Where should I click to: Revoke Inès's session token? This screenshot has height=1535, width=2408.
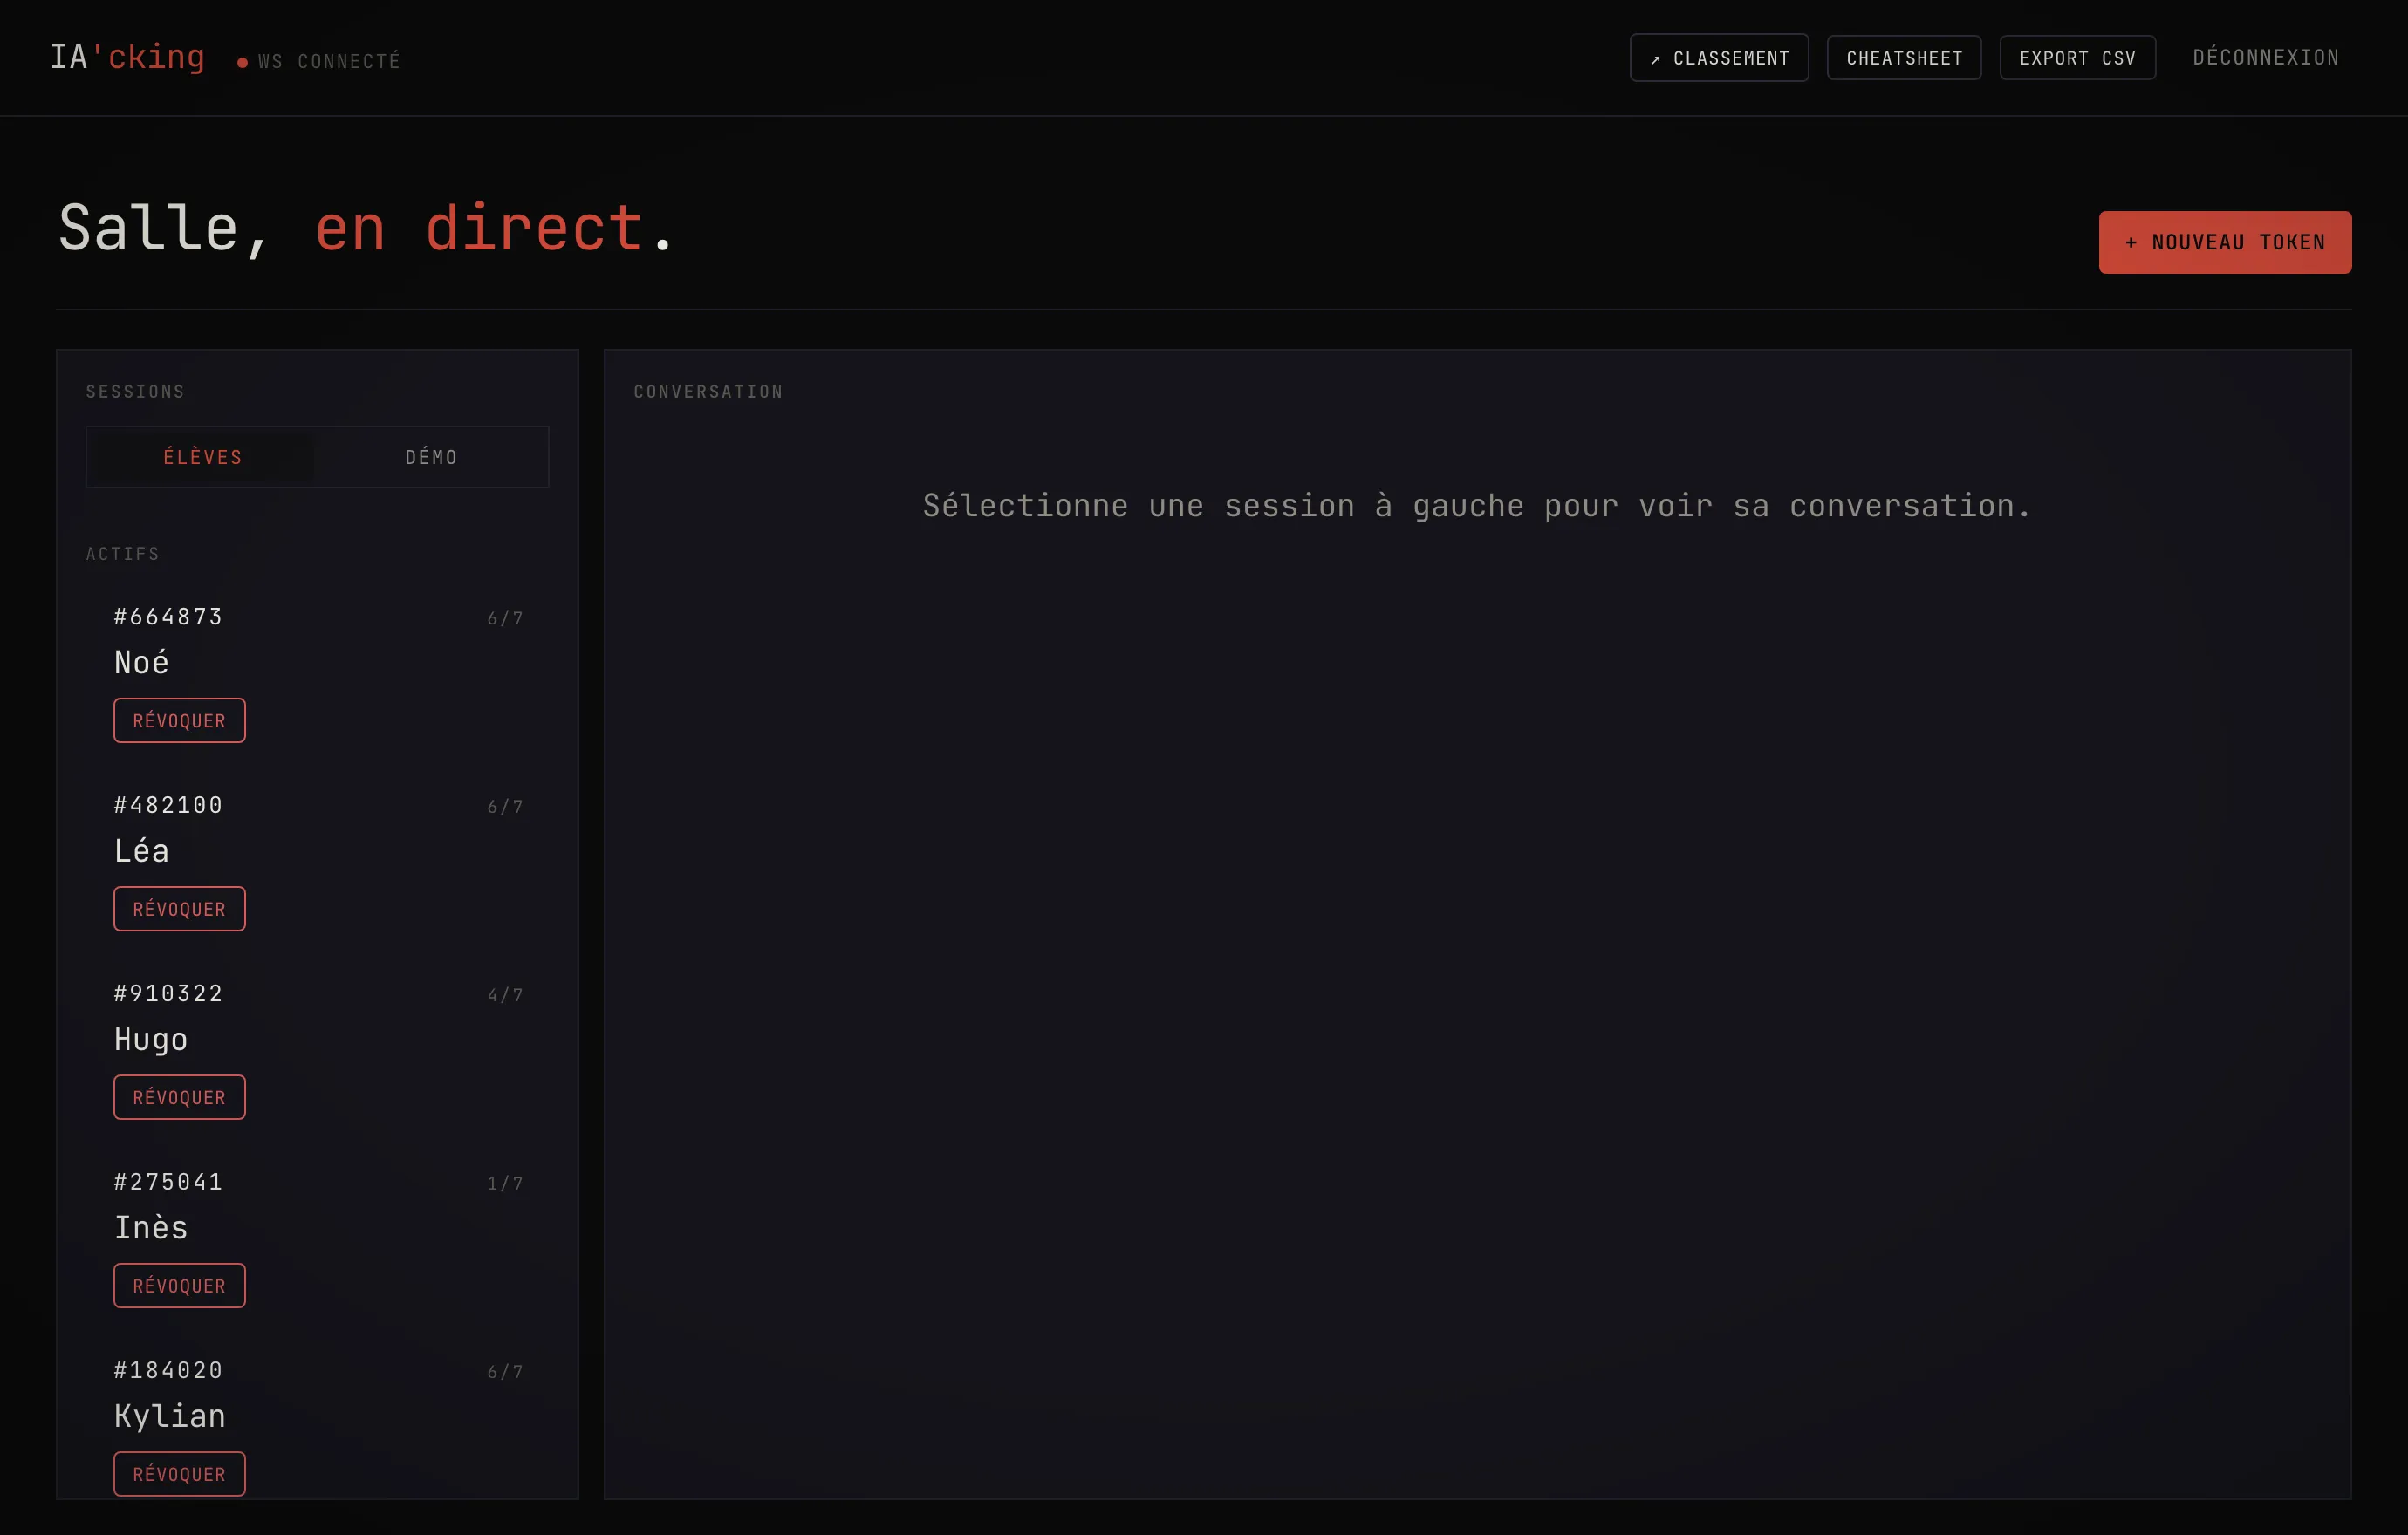(179, 1286)
